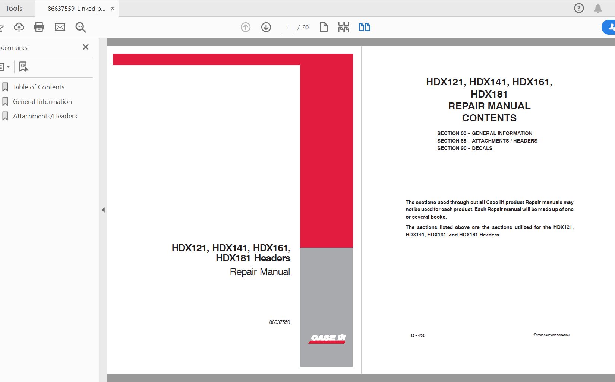615x382 pixels.
Task: Email the document using envelope icon
Action: tap(60, 27)
